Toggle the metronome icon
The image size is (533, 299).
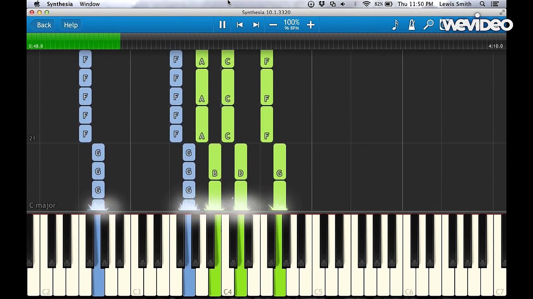[x=412, y=25]
